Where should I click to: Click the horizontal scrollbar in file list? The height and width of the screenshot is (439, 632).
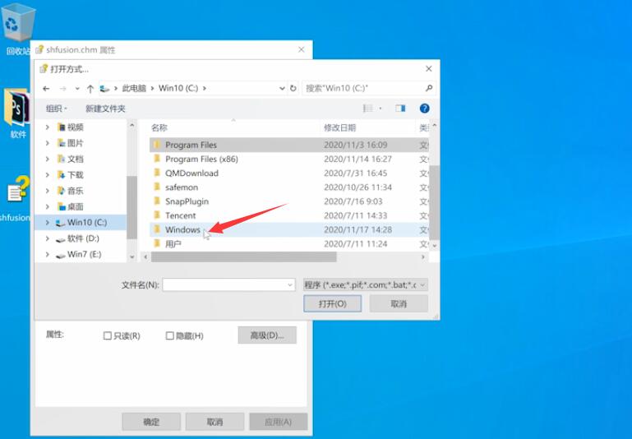244,256
